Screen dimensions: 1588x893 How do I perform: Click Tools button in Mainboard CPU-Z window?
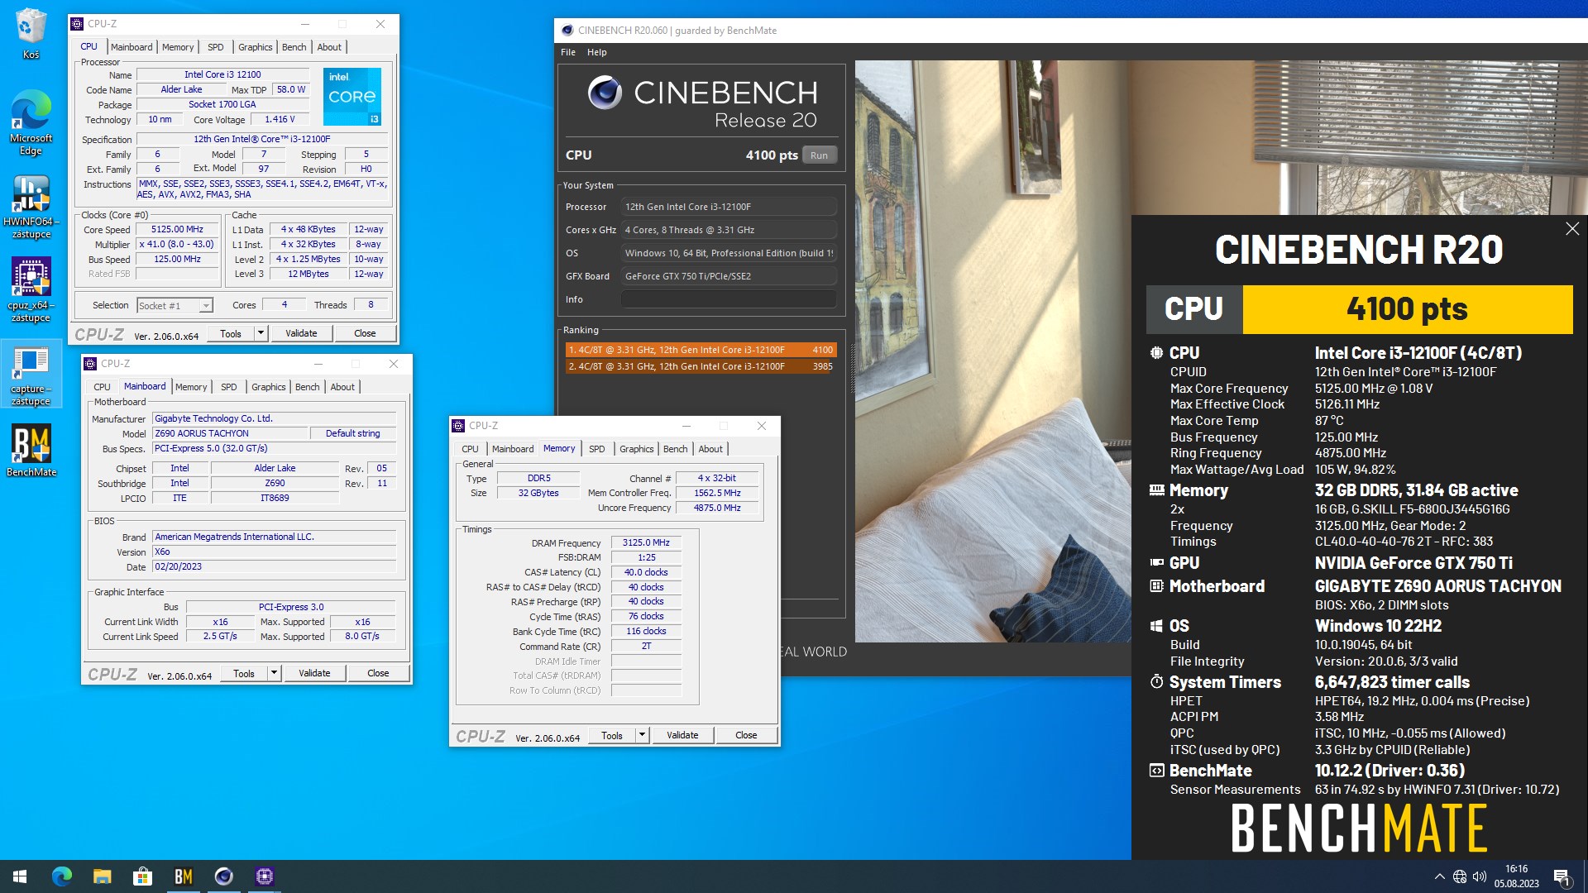244,673
